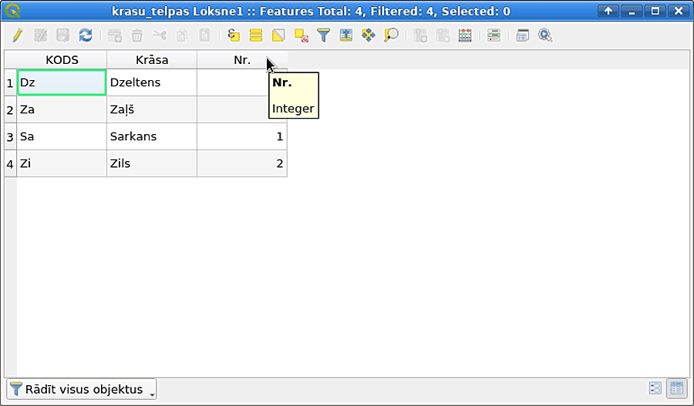Click the funnel filter features icon
Viewport: 694px width, 406px height.
click(324, 35)
